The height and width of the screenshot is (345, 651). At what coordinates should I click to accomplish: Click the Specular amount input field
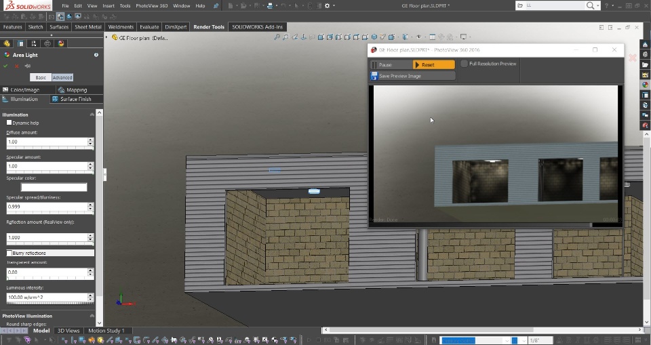pyautogui.click(x=47, y=166)
